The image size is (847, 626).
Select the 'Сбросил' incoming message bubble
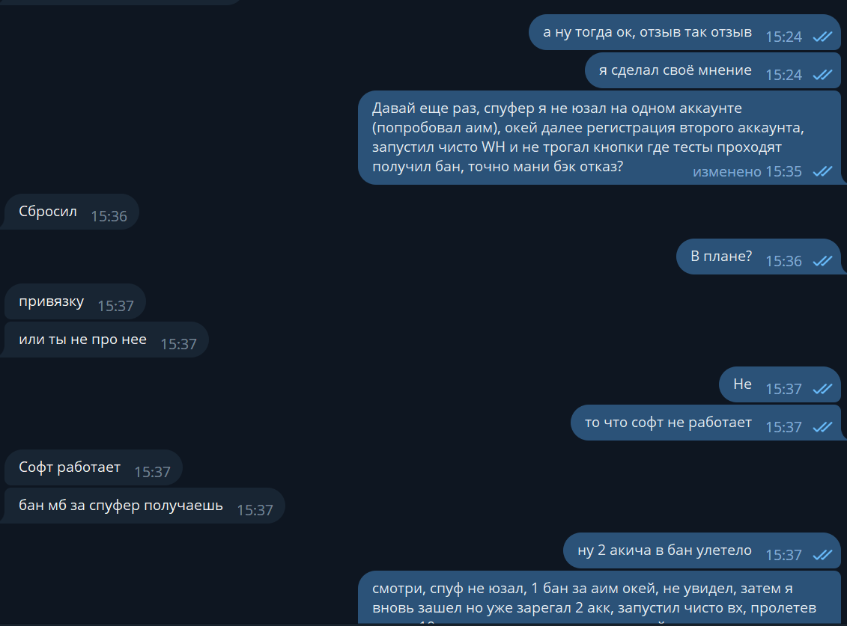pos(48,212)
